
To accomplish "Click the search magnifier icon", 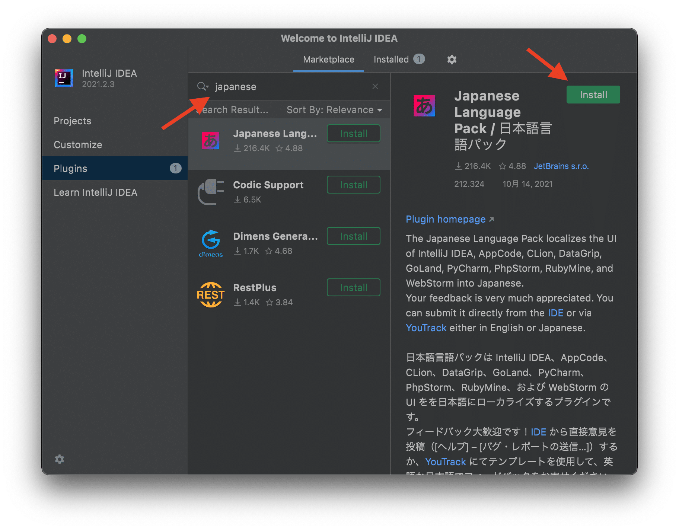I will point(203,87).
